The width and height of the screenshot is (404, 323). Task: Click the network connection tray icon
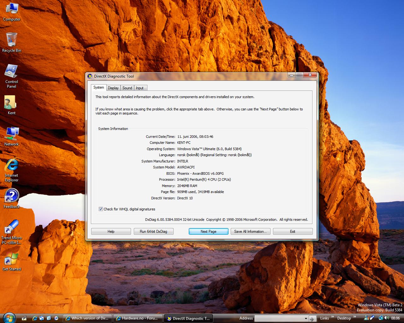point(381,318)
